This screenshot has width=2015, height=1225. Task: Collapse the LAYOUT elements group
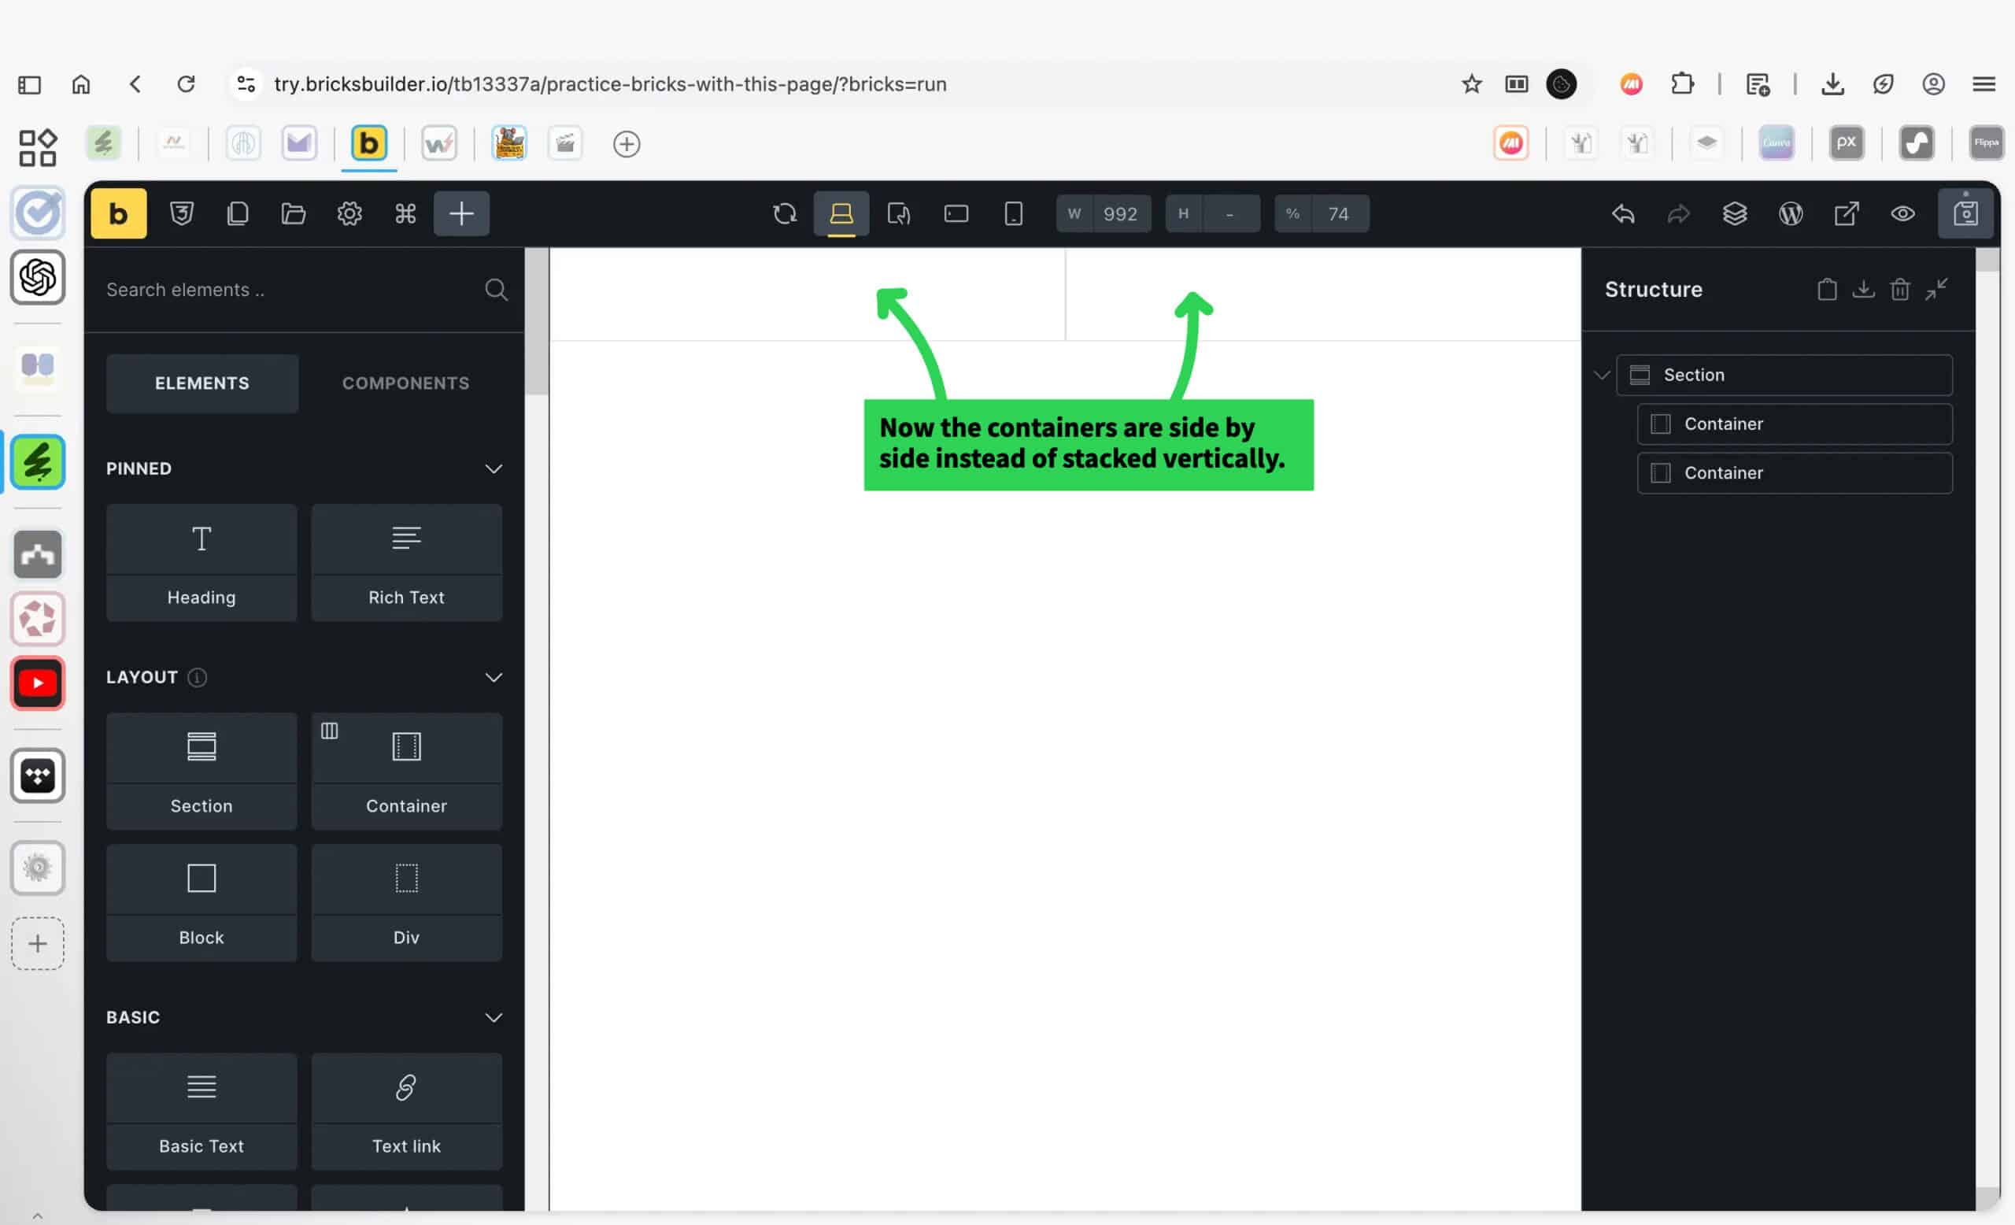pos(493,677)
